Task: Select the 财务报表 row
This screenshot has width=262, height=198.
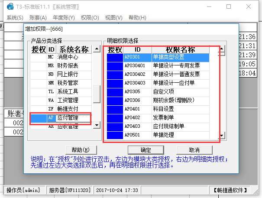Action: click(x=61, y=66)
